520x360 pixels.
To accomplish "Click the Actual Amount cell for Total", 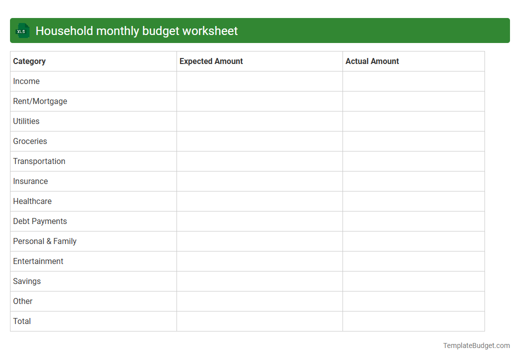I will click(x=413, y=321).
